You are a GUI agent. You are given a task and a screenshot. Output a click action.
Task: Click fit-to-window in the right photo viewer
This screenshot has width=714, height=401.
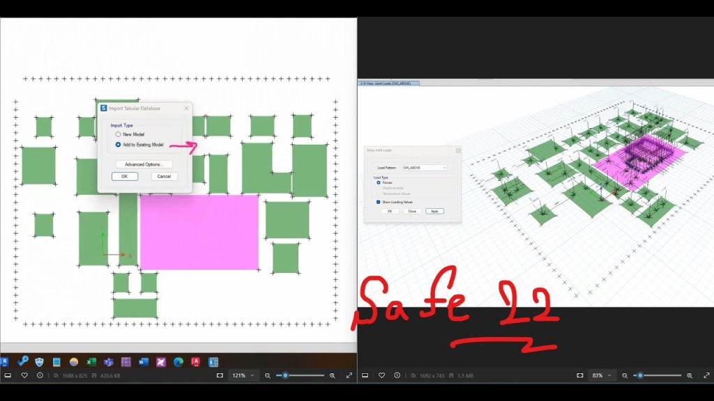click(x=579, y=375)
